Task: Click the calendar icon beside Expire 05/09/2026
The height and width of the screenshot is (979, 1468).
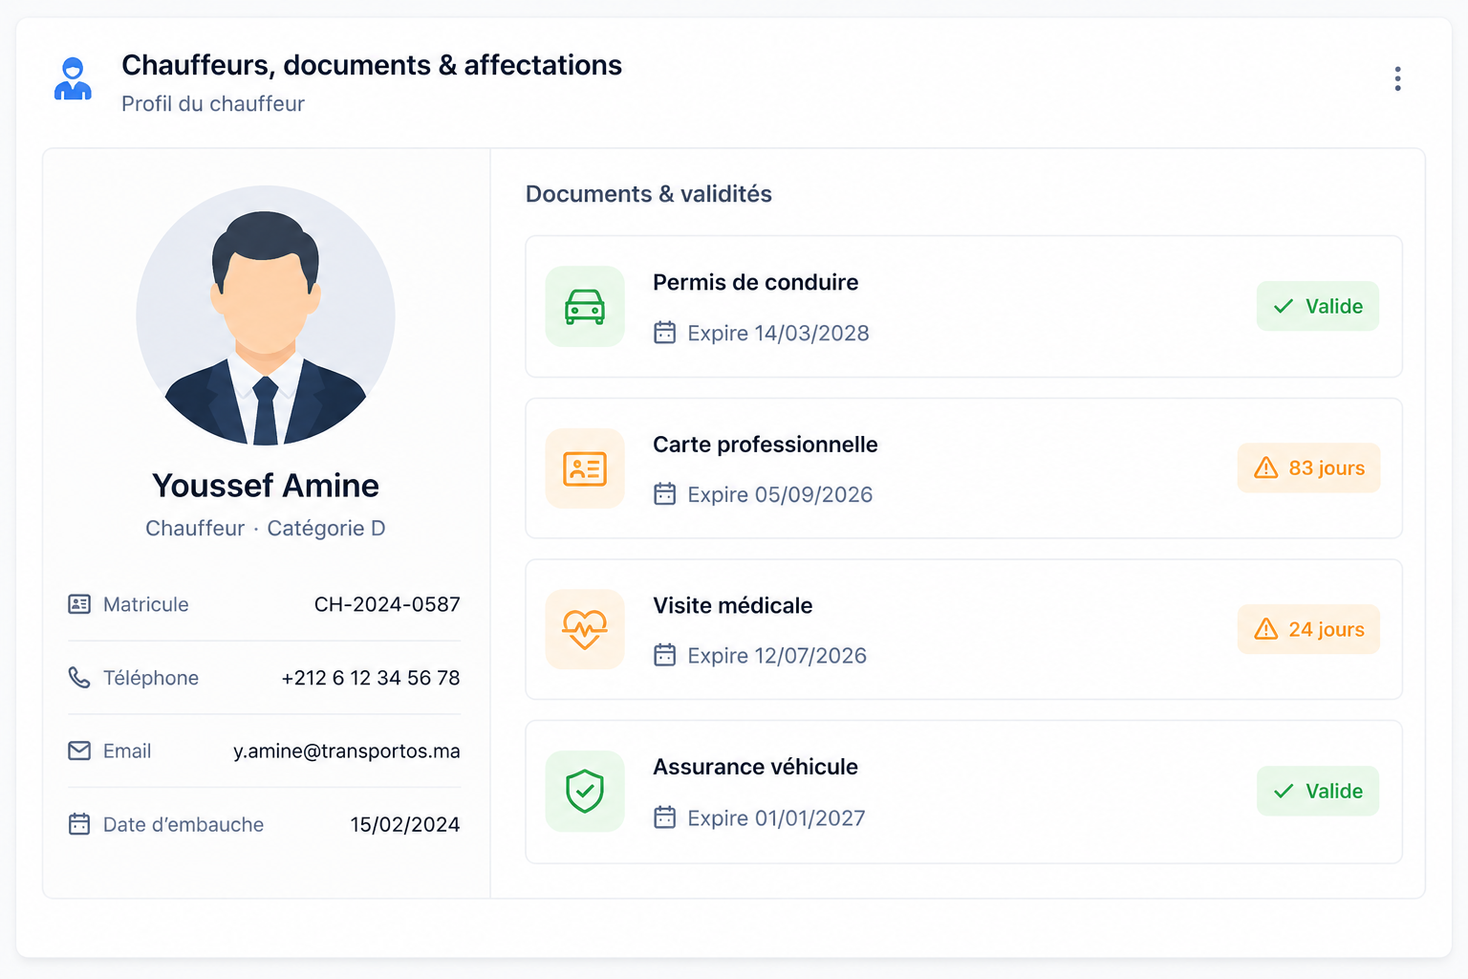Action: [x=664, y=494]
